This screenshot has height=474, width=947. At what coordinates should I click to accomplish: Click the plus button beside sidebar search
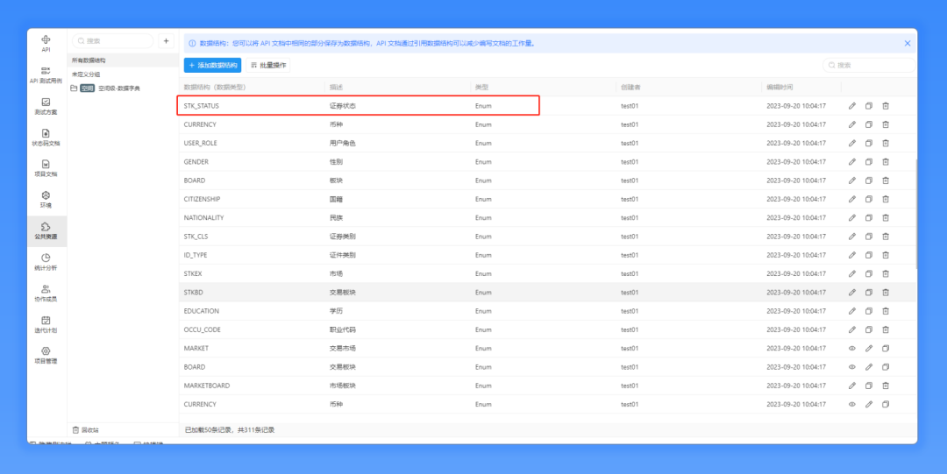pos(166,41)
